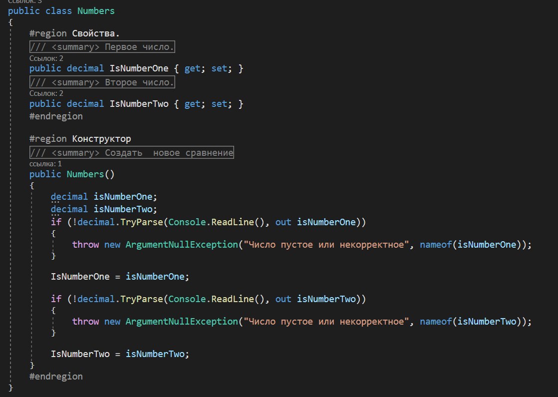Expand the collapsed "Второе число." summary comment
Viewport: 558px width, 397px height.
pyautogui.click(x=102, y=82)
